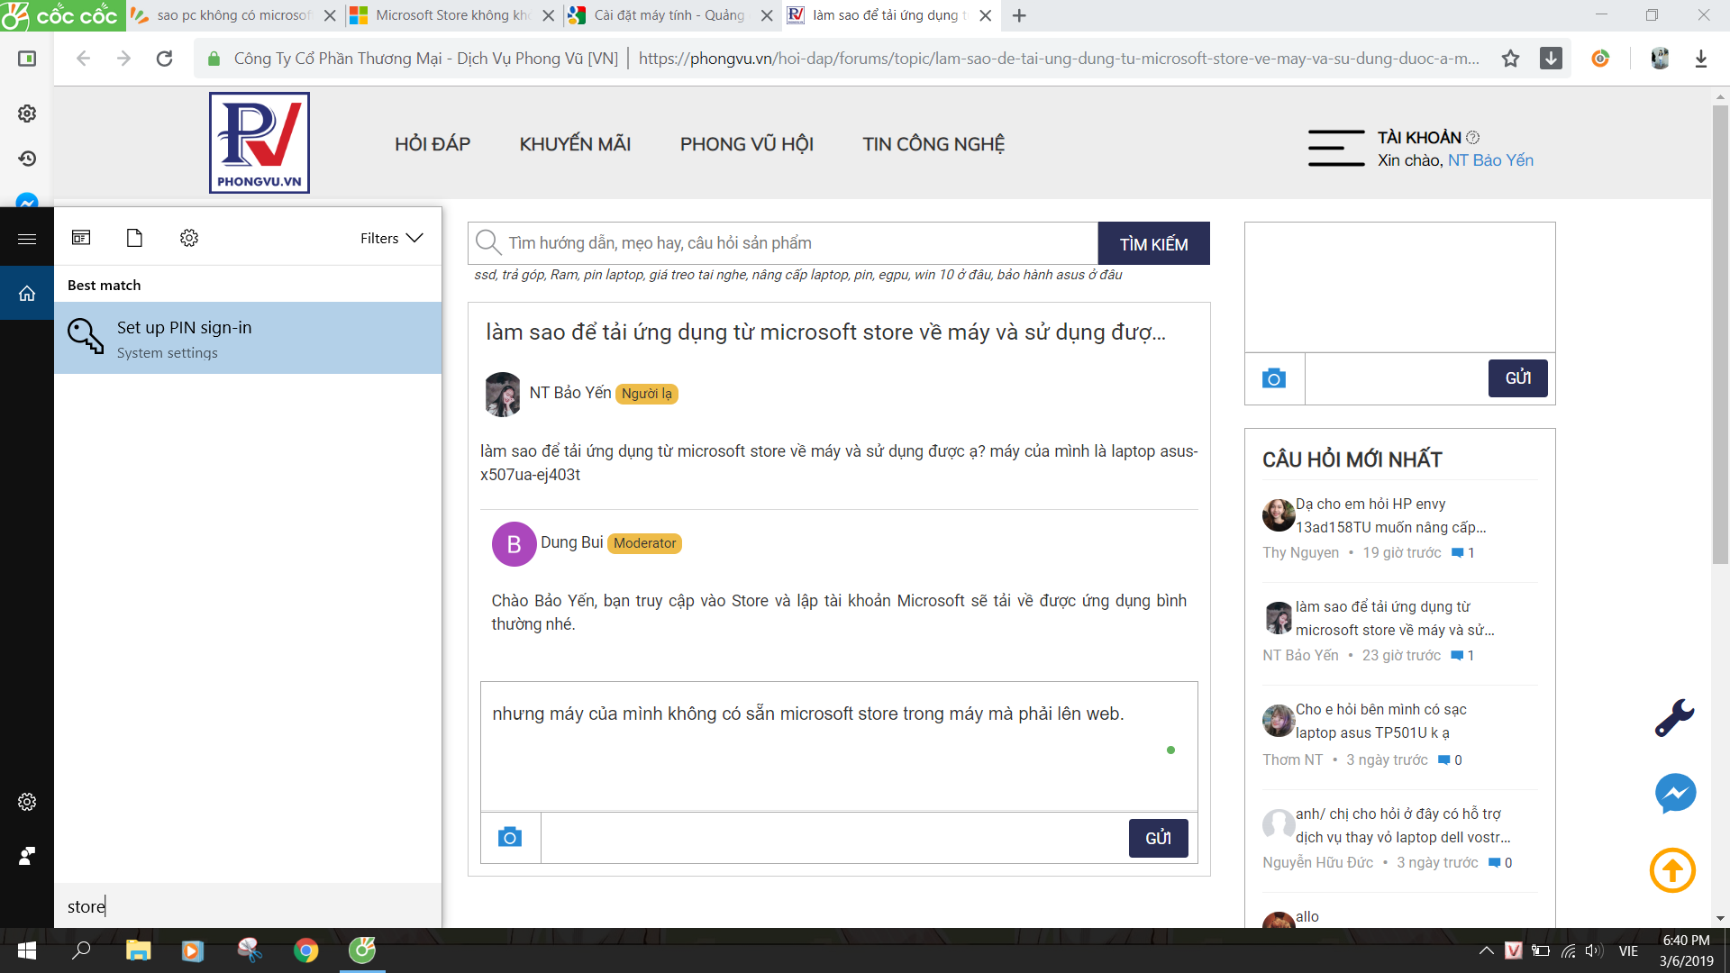The height and width of the screenshot is (973, 1730).
Task: Open browser downloads arrow icon
Action: [1700, 59]
